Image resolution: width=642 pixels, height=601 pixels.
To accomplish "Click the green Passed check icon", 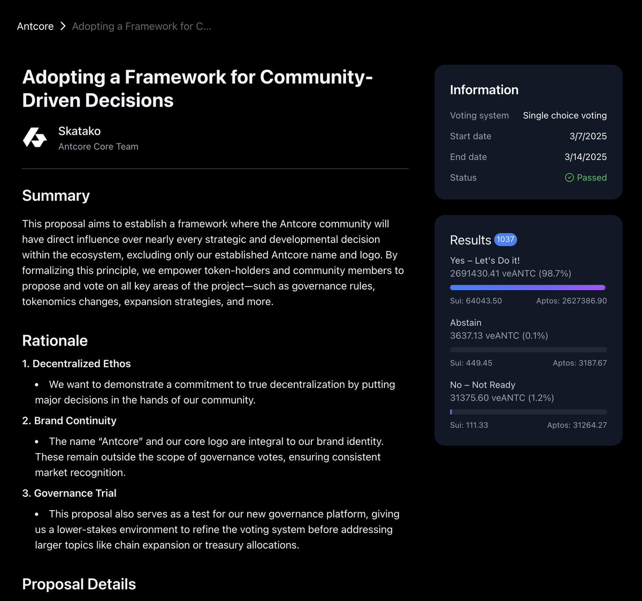I will (x=569, y=177).
